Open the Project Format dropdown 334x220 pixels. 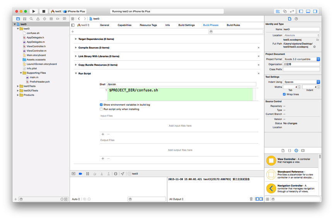coord(302,59)
